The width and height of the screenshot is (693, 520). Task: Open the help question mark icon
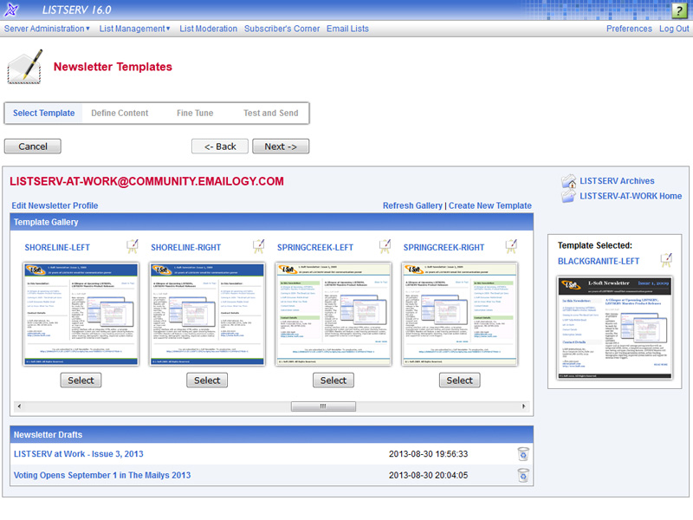(679, 10)
